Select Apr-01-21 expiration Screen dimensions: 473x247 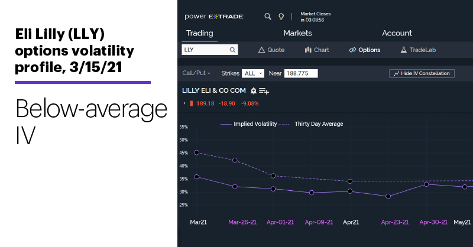(280, 222)
